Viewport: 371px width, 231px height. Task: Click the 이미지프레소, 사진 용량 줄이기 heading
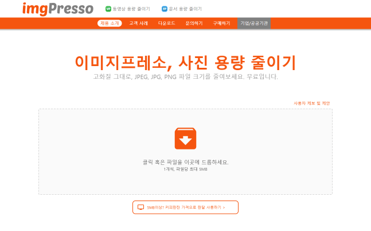[x=186, y=63]
